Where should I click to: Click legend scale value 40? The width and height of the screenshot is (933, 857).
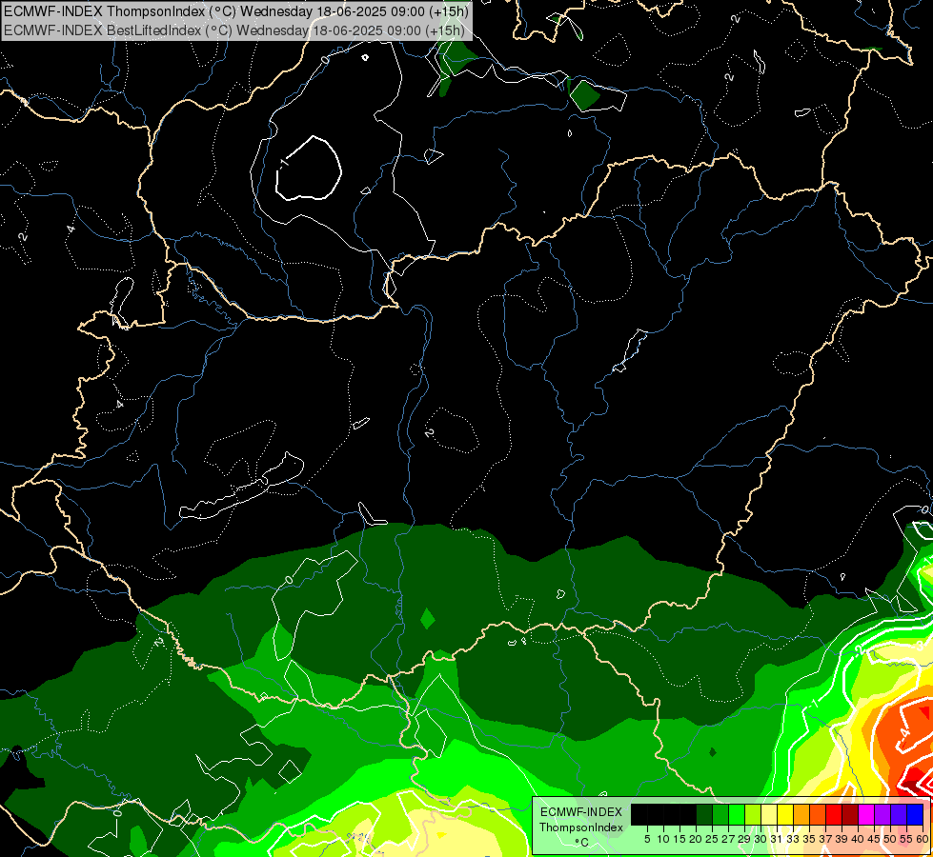click(858, 839)
